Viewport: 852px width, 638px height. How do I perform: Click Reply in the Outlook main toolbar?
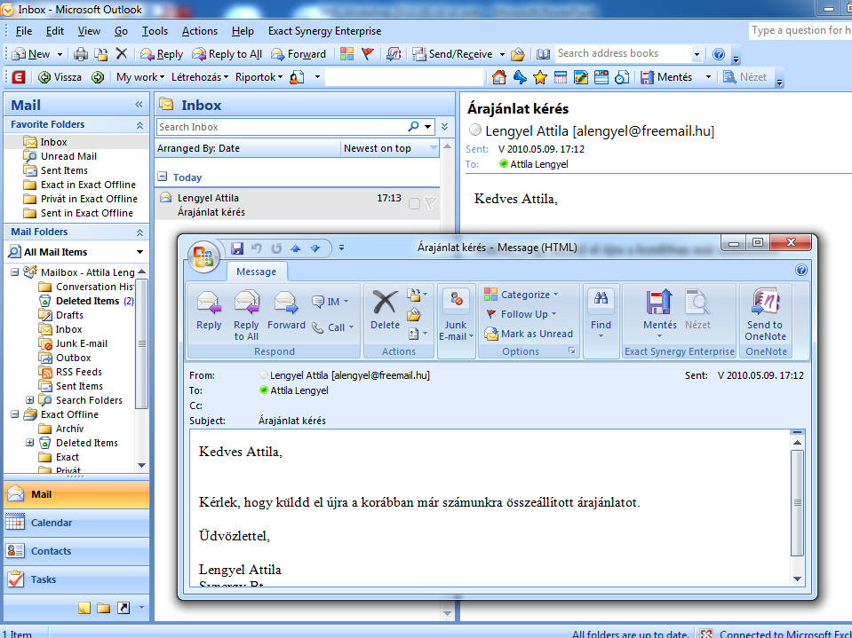coord(162,54)
